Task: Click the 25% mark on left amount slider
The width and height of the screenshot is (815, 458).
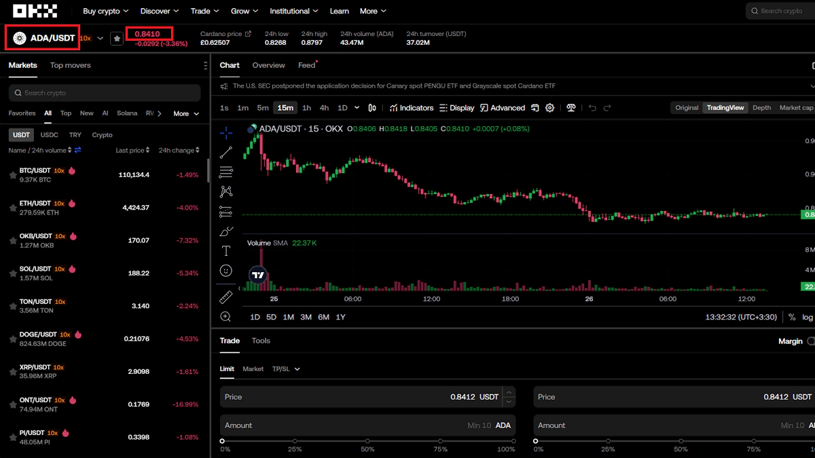Action: (x=295, y=441)
